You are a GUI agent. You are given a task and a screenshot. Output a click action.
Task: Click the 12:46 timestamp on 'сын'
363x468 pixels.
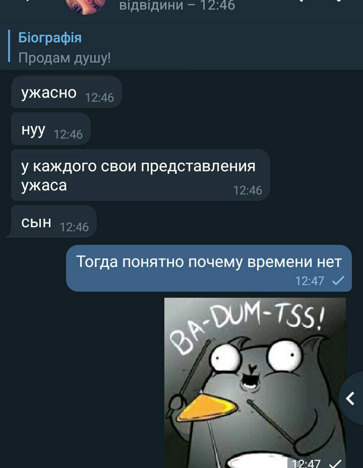75,227
